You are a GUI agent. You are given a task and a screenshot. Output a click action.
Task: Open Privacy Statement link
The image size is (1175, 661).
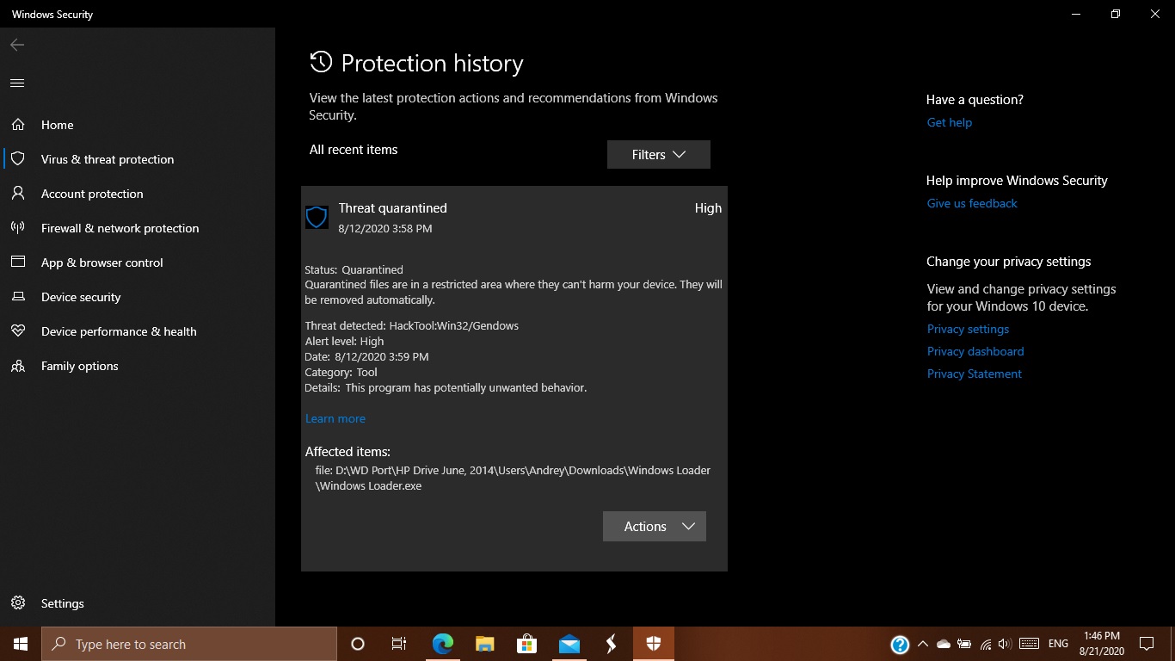(x=975, y=374)
